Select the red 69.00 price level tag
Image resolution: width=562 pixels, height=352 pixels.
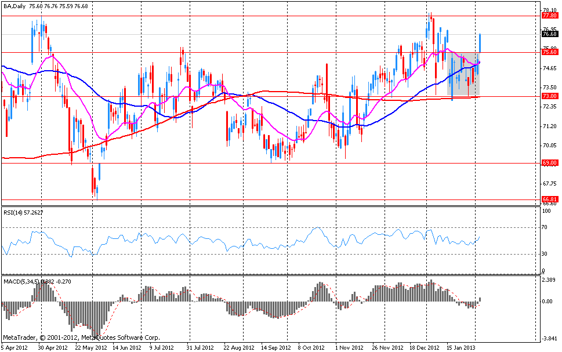coord(549,164)
